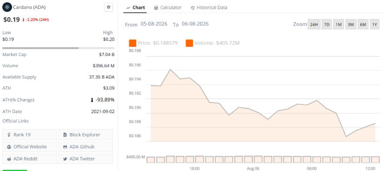Click the Official Links heading
The width and height of the screenshot is (385, 171).
coord(15,121)
